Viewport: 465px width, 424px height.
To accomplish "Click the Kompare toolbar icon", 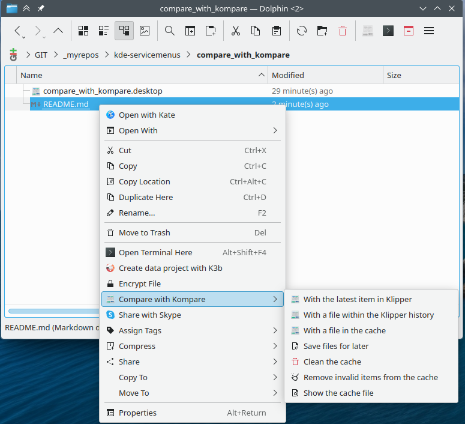I will (x=368, y=31).
